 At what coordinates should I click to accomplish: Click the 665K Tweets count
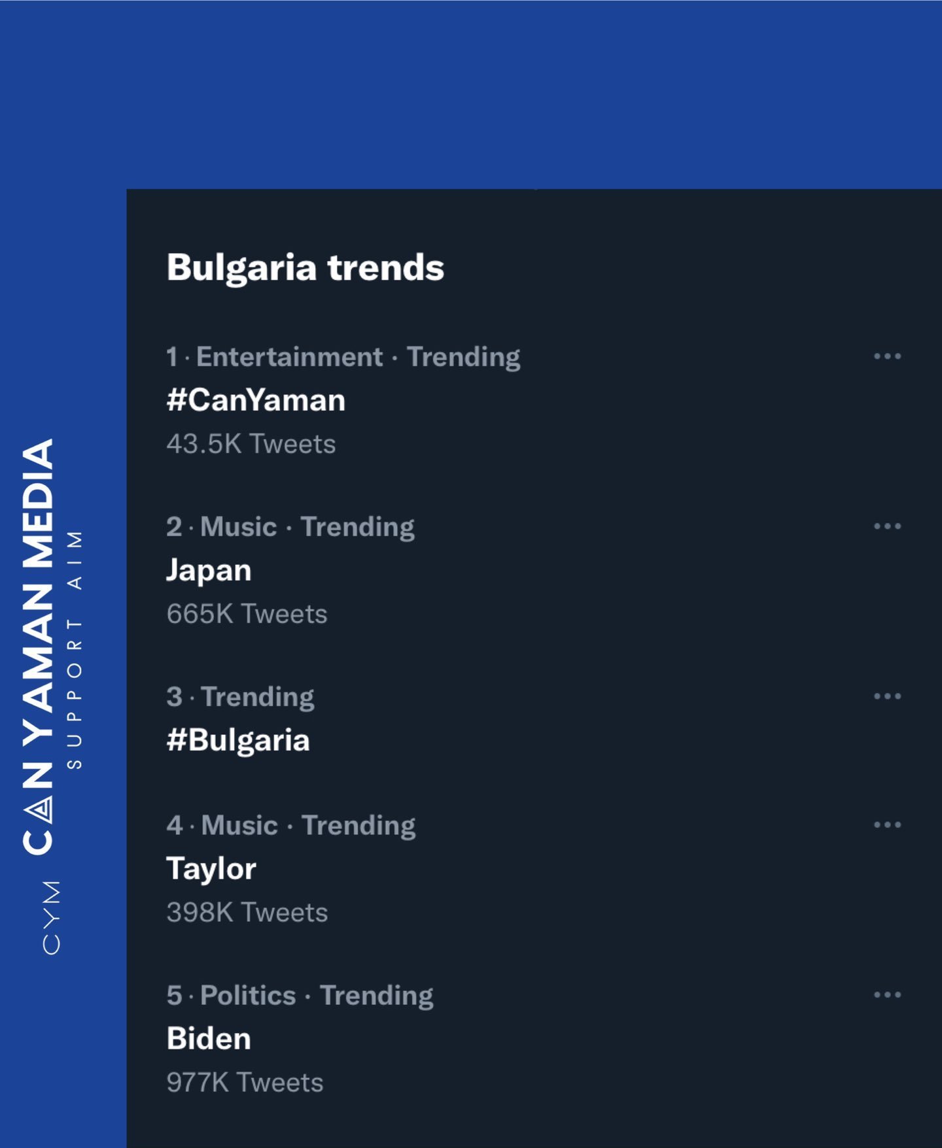pyautogui.click(x=247, y=614)
